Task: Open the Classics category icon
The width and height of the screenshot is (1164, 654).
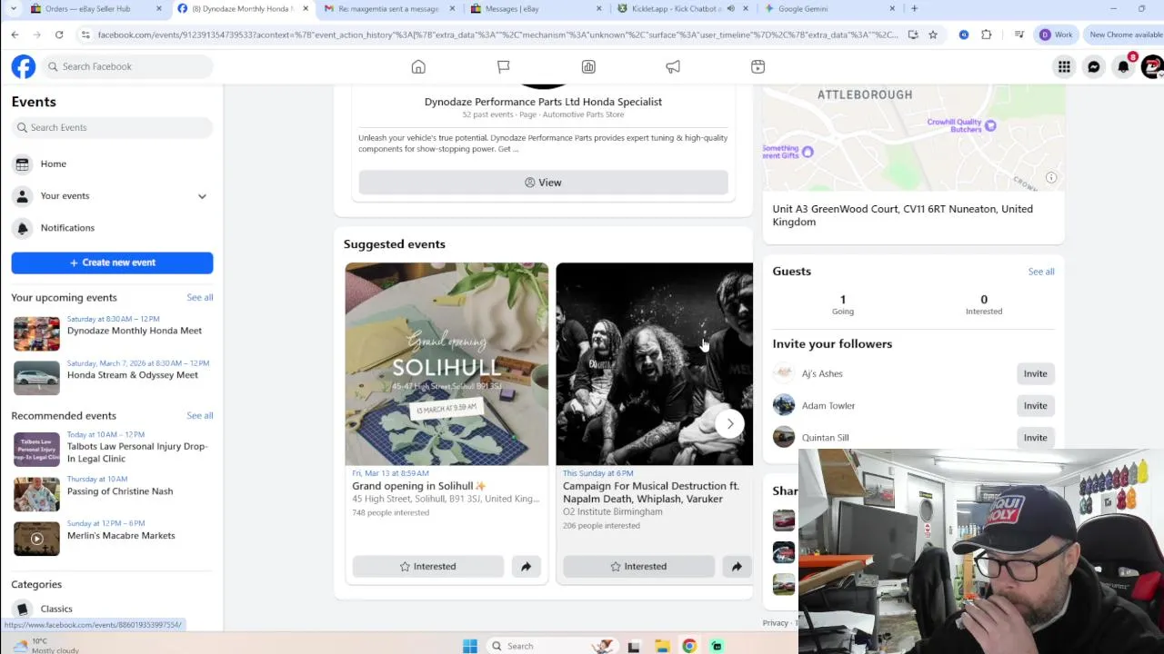Action: [23, 609]
